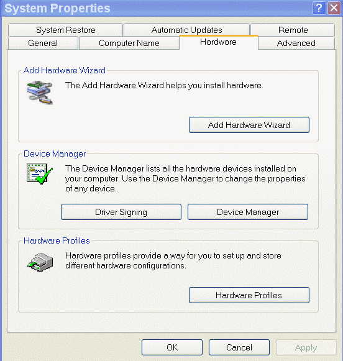Go to the General tab
Viewport: 343px width, 361px height.
[43, 43]
